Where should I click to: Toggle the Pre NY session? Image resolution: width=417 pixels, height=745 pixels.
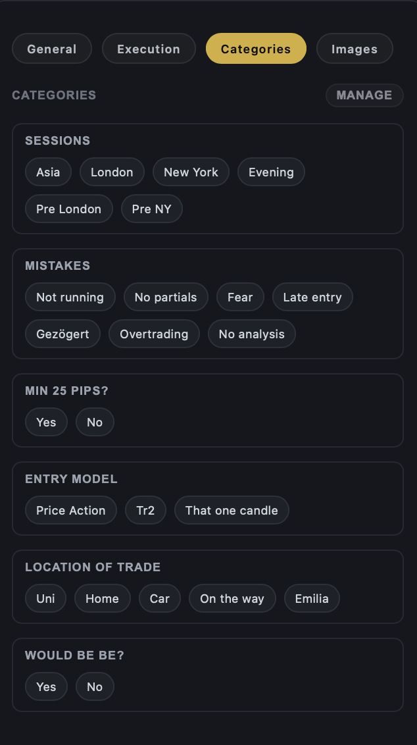click(151, 209)
